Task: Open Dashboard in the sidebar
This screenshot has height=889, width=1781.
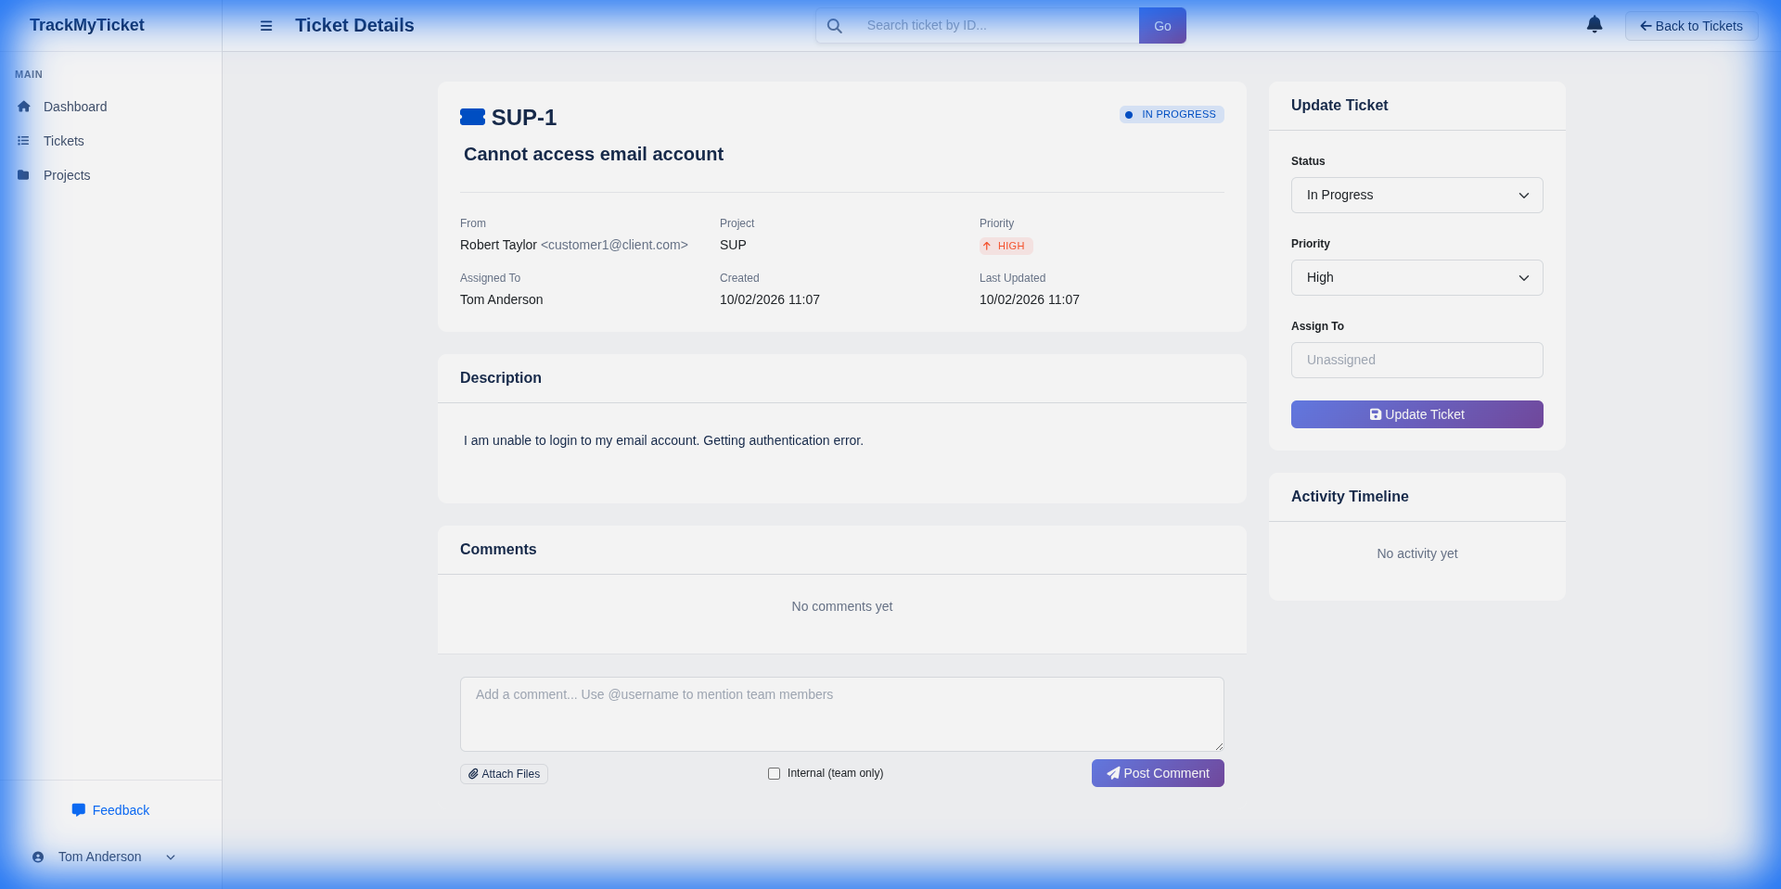Action: (x=75, y=107)
